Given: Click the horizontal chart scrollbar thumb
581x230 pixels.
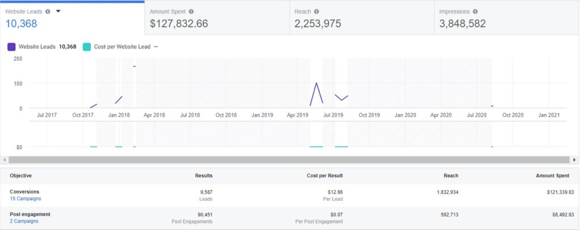Looking at the screenshot, I should point(289,160).
